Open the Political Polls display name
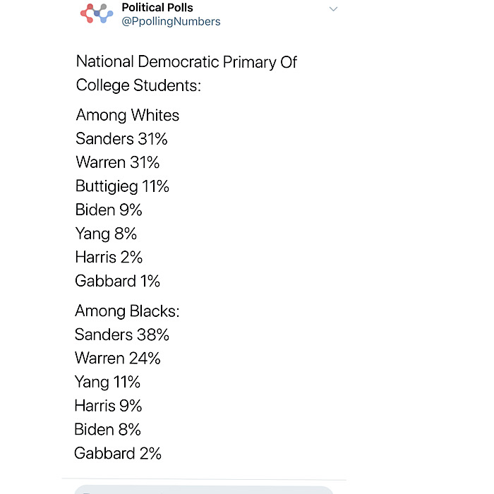Screen dimensions: 494x494 [157, 7]
